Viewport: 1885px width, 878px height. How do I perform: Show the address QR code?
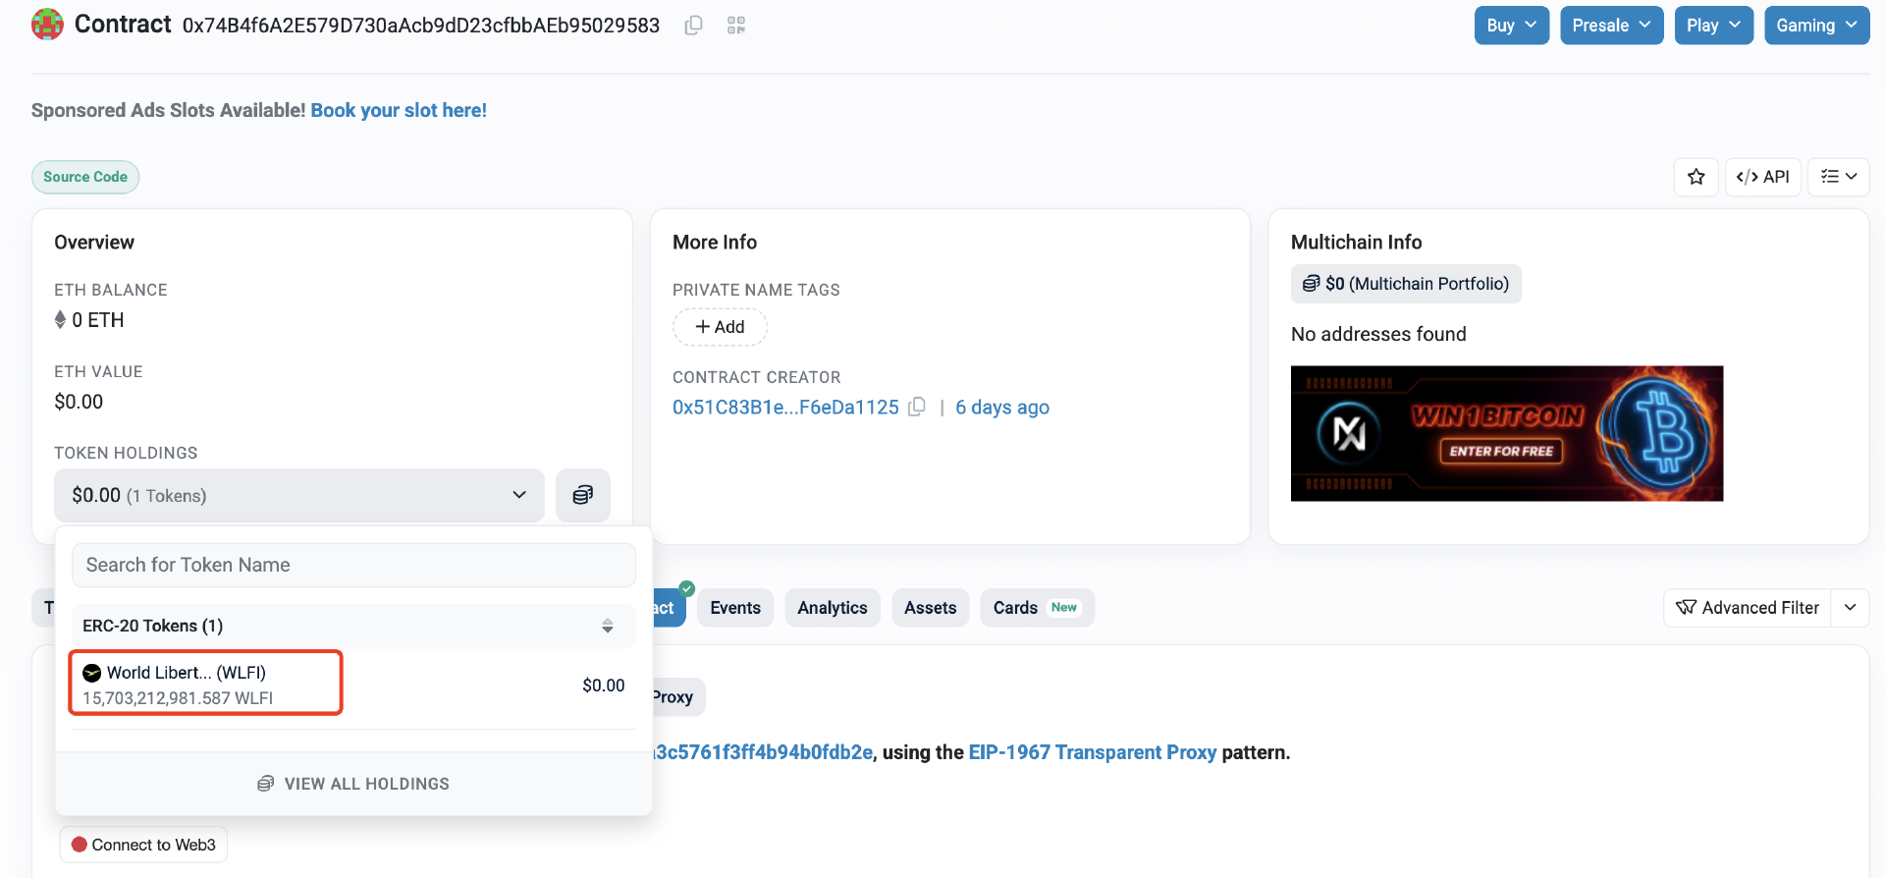point(736,26)
